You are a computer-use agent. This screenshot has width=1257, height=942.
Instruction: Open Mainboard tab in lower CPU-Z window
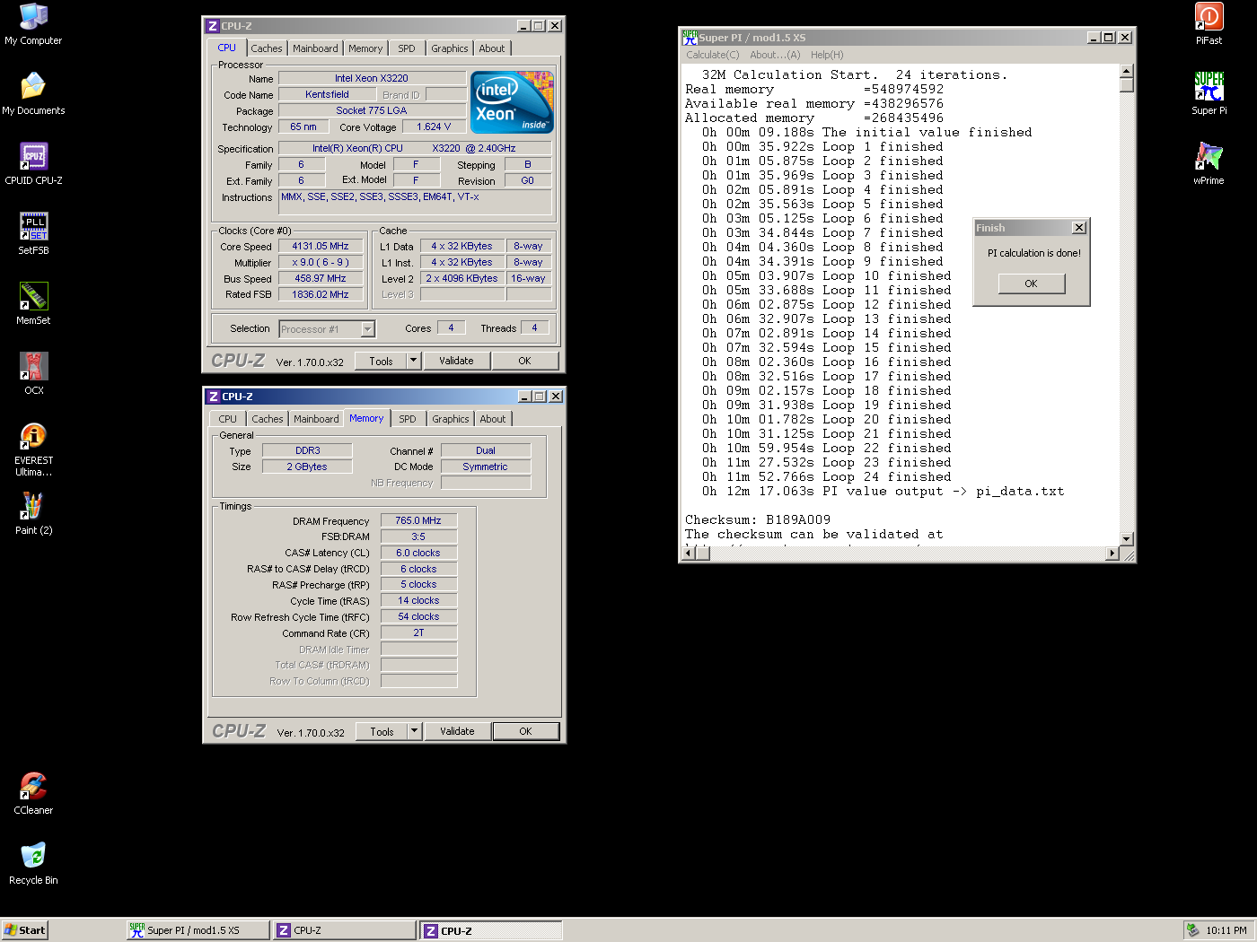click(316, 419)
